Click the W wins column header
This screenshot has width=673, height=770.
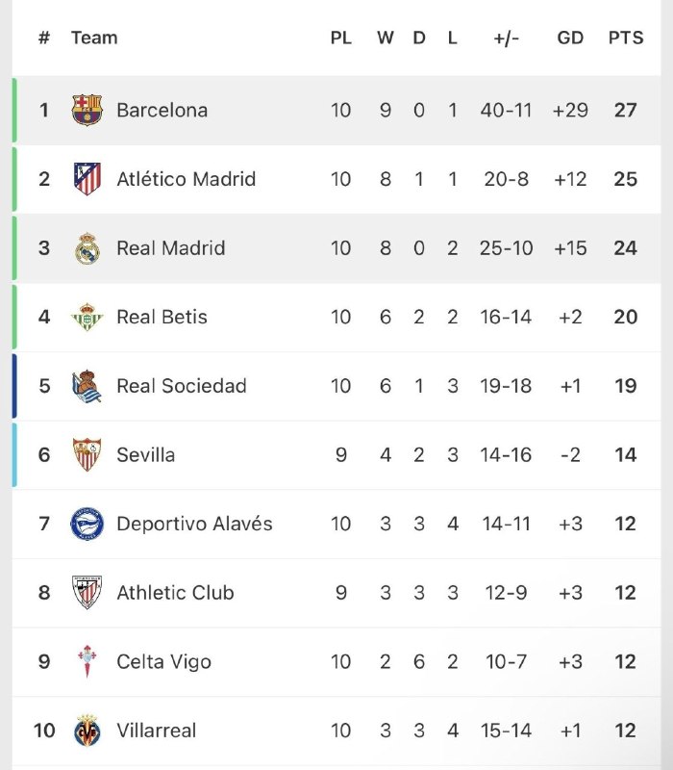pos(386,38)
